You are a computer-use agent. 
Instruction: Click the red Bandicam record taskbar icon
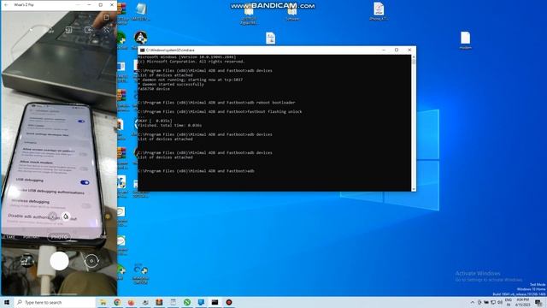tap(229, 302)
